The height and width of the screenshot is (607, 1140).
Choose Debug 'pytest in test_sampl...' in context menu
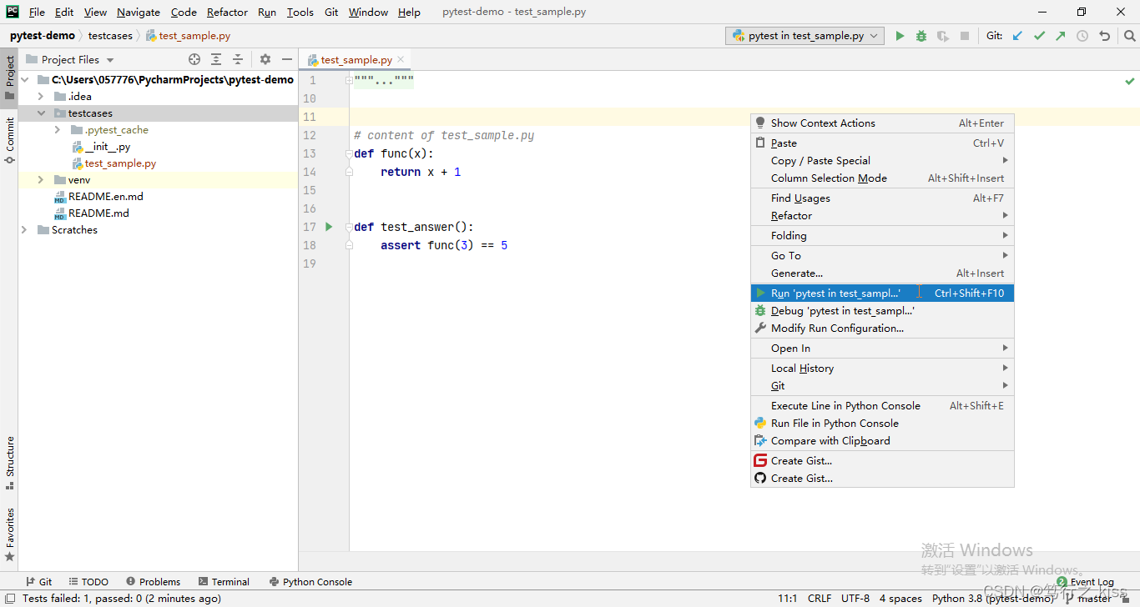883,311
